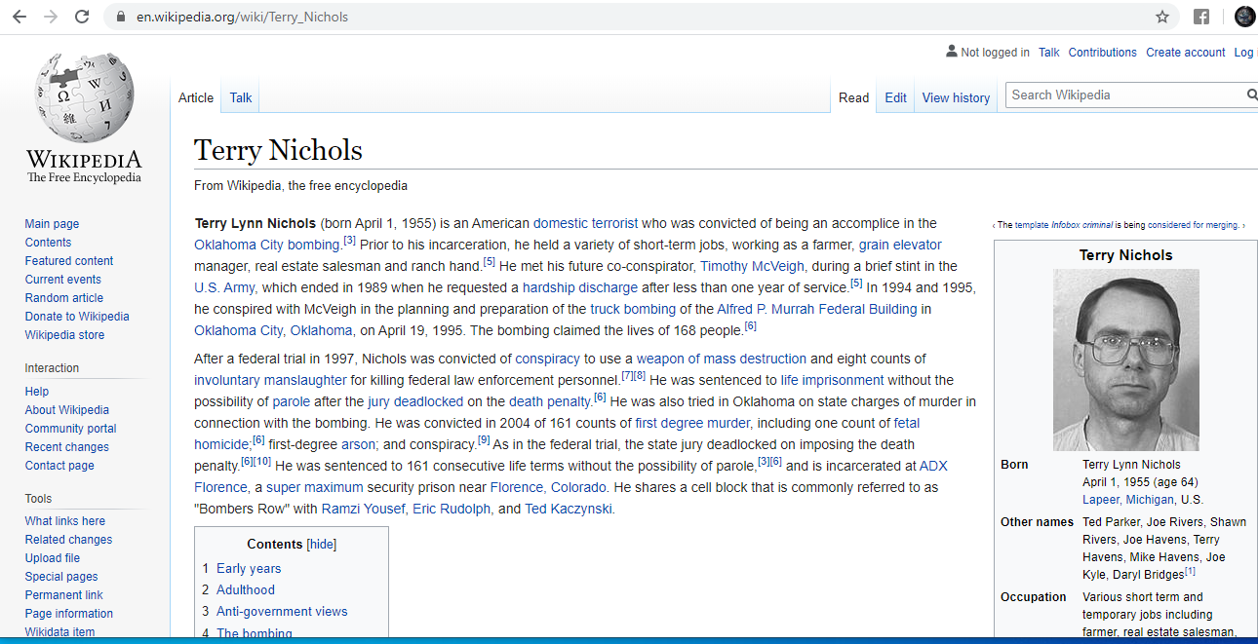Reload the page with the refresh icon
1258x644 pixels.
click(82, 17)
